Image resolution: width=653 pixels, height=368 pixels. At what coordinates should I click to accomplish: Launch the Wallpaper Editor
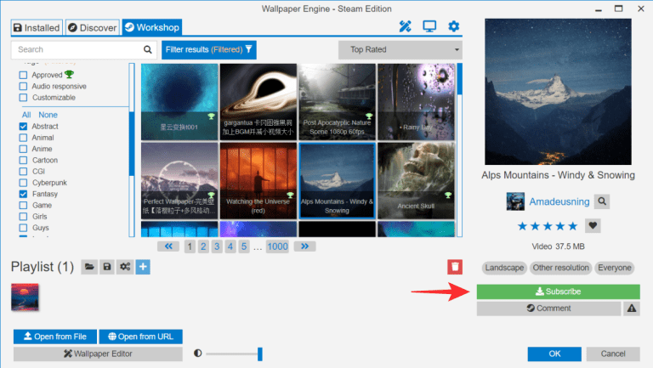98,354
